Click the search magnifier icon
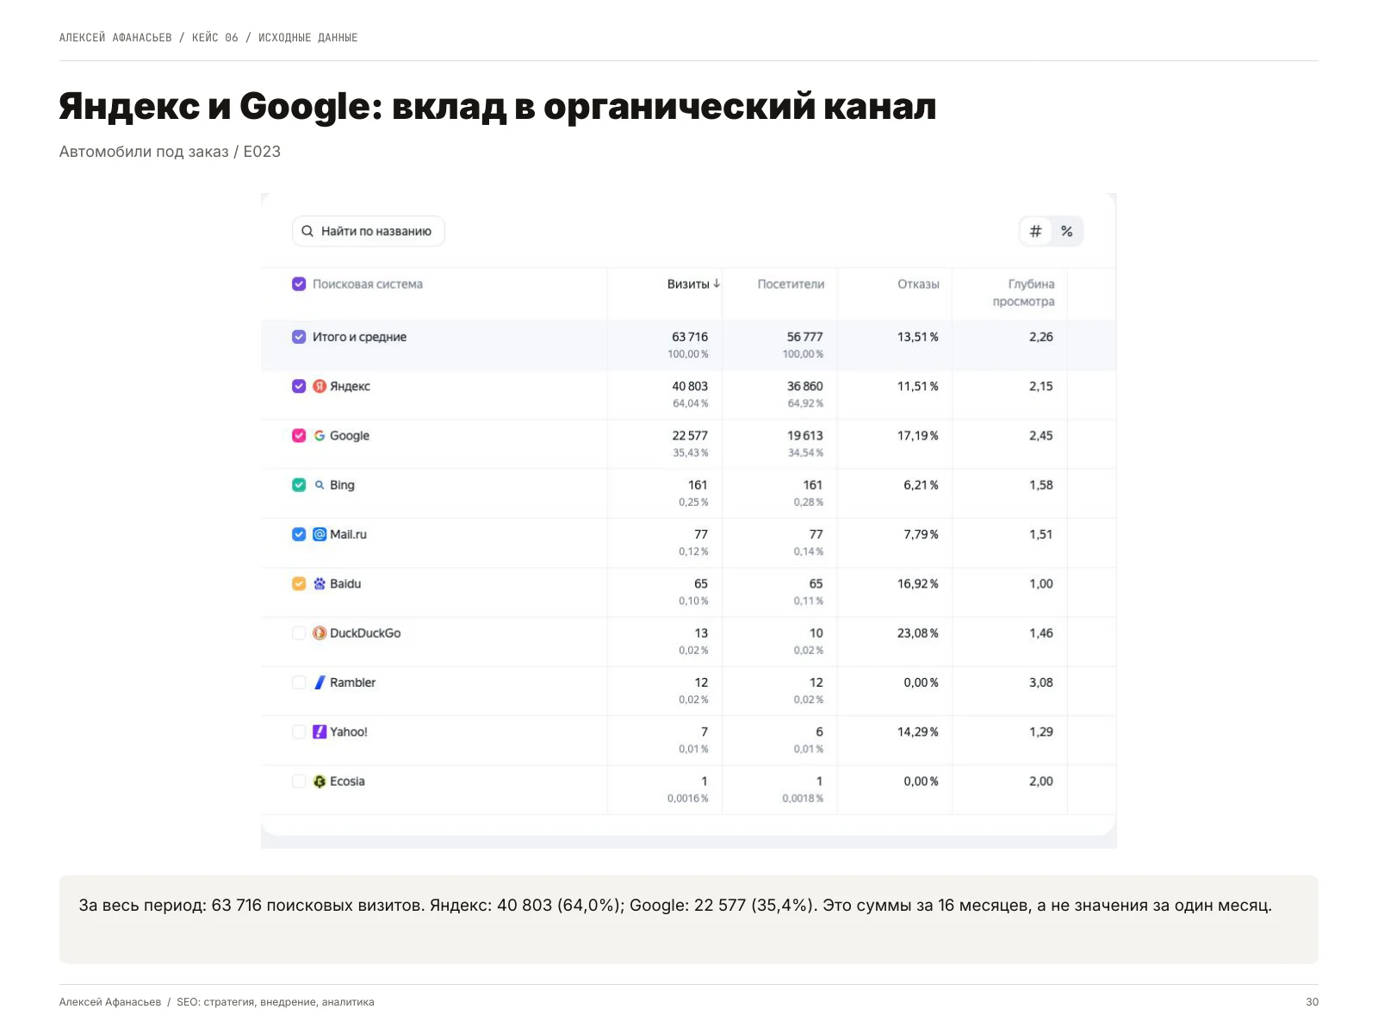Image resolution: width=1378 pixels, height=1034 pixels. coord(307,231)
